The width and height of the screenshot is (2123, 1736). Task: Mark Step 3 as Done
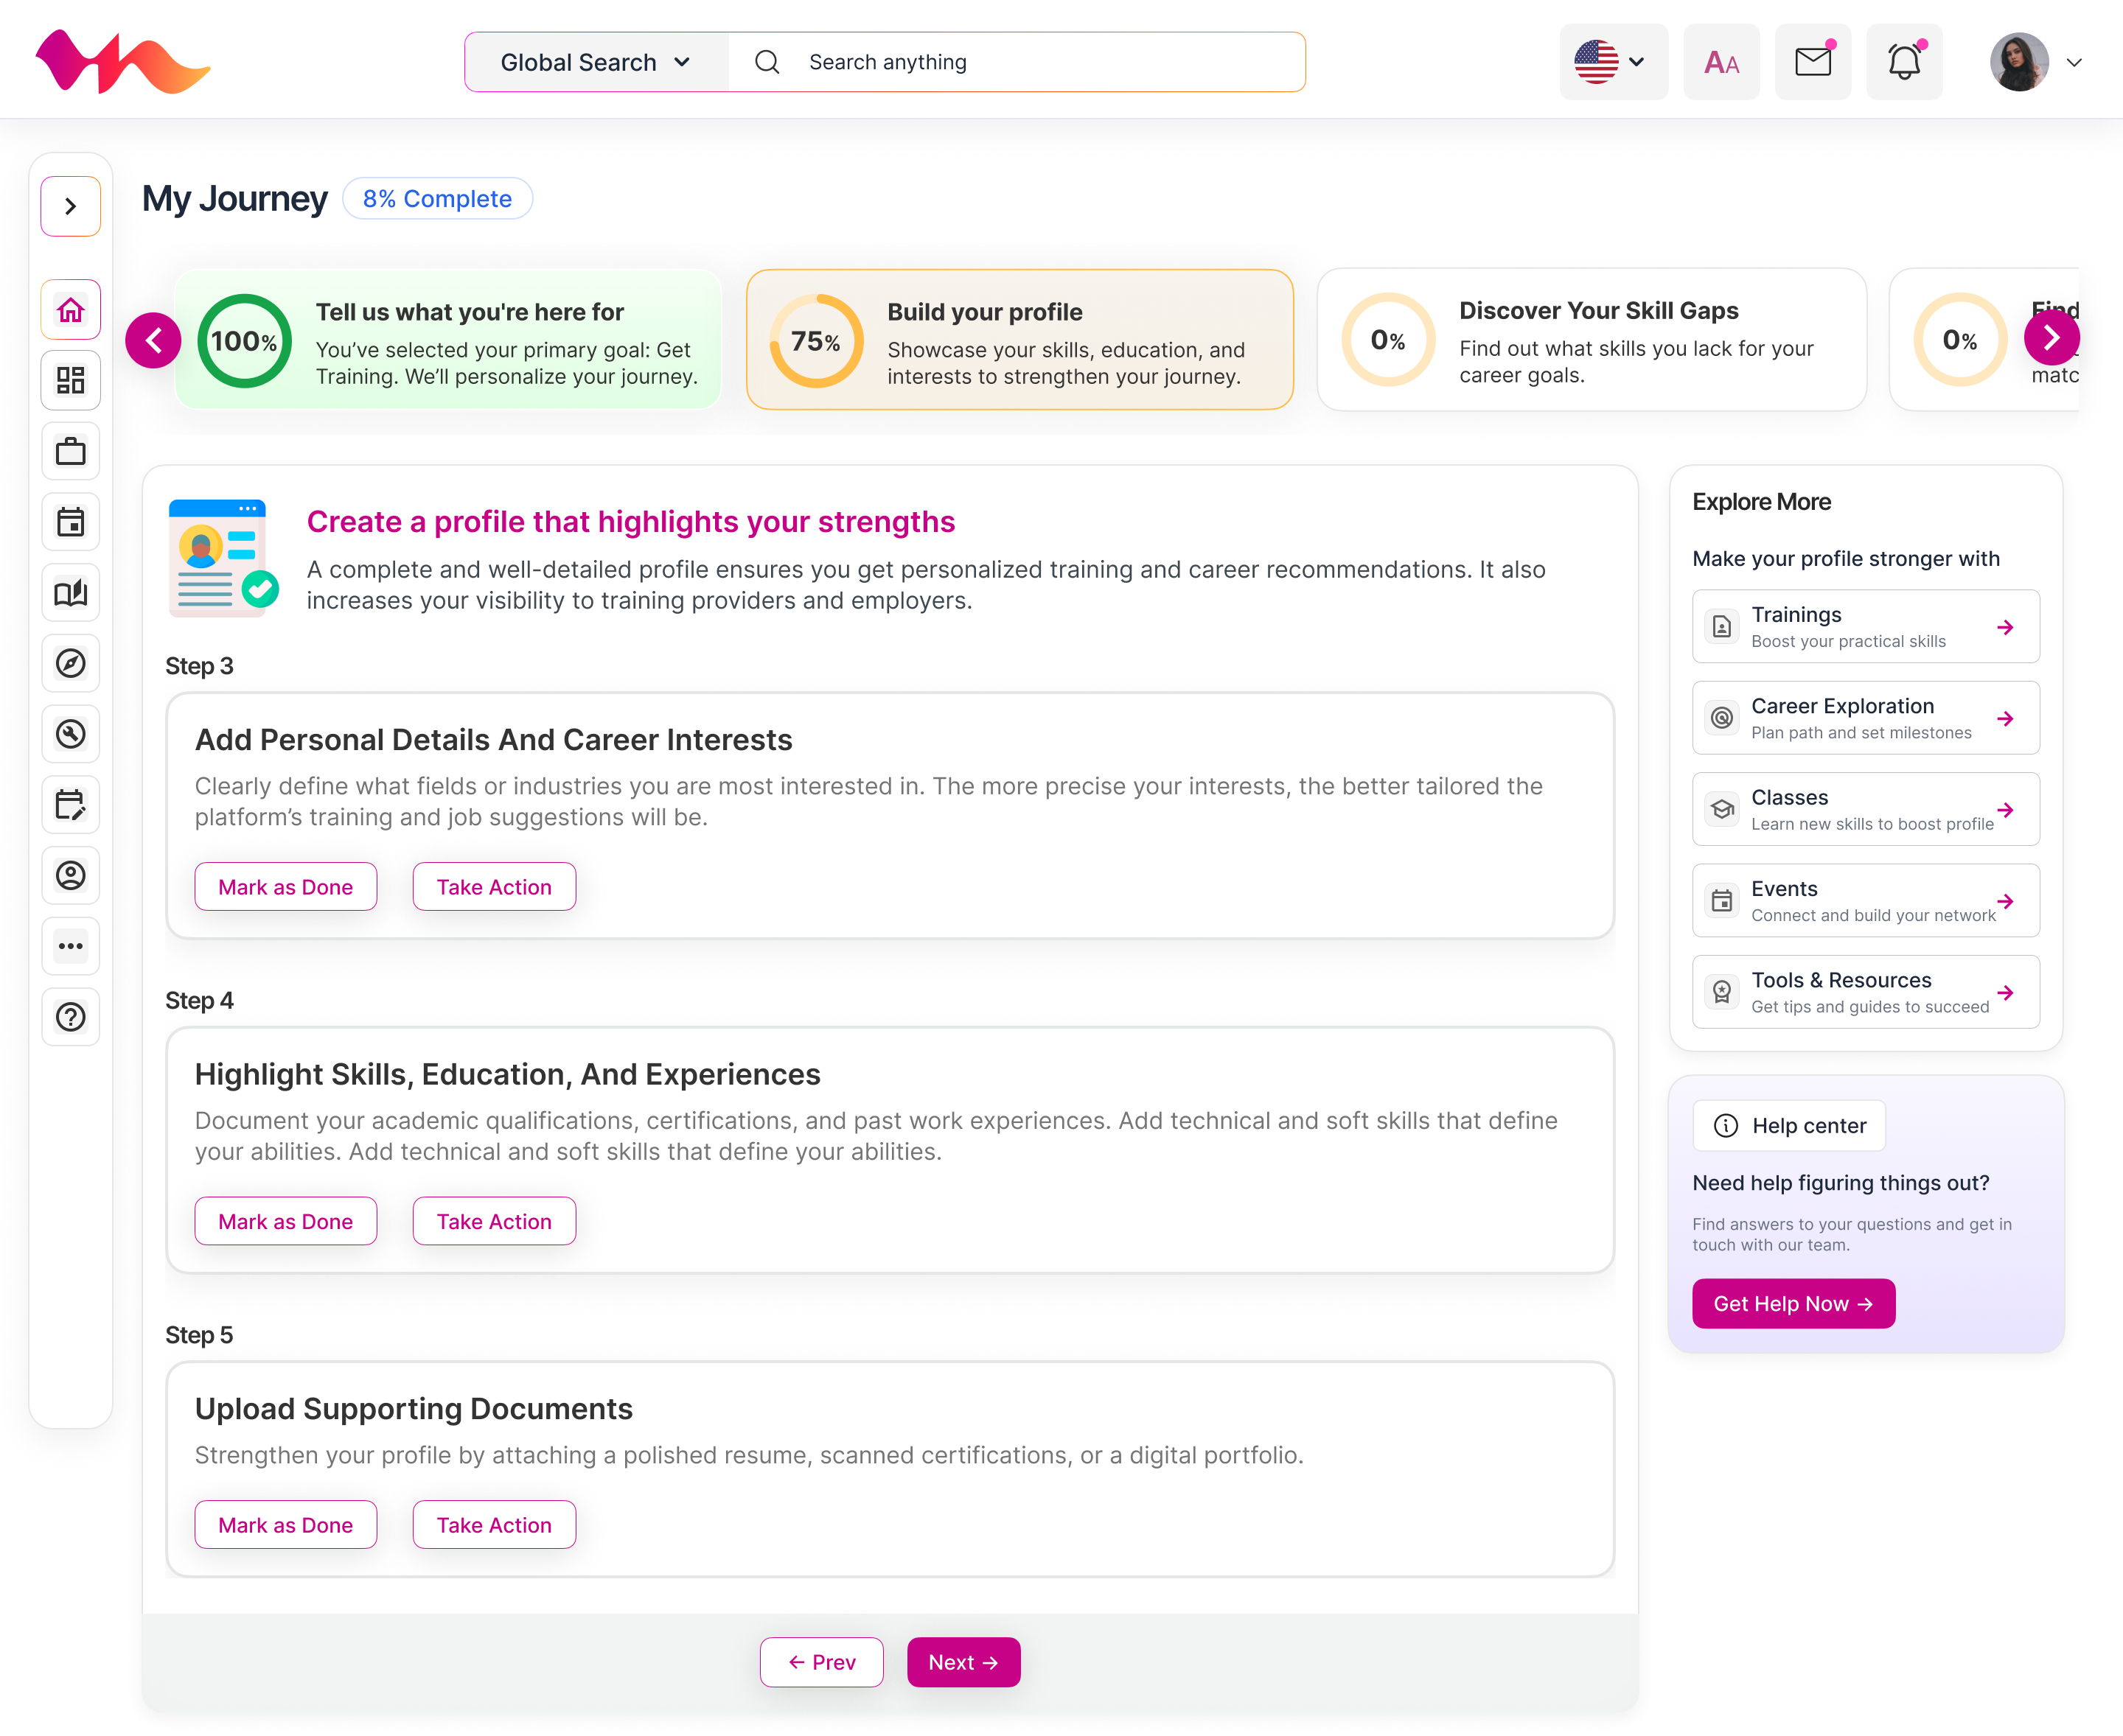coord(285,887)
